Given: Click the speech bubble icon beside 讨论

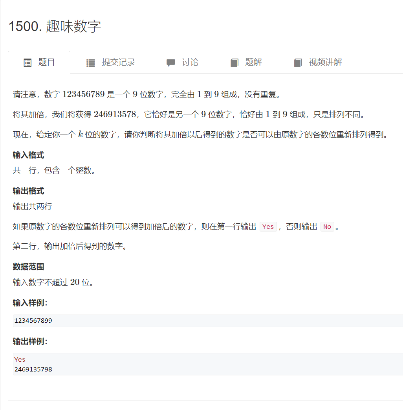Looking at the screenshot, I should 170,63.
